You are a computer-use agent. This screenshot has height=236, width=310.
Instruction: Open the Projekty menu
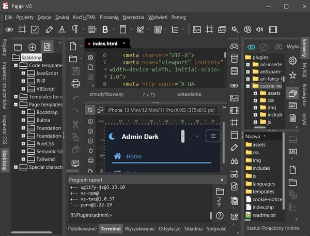click(25, 17)
